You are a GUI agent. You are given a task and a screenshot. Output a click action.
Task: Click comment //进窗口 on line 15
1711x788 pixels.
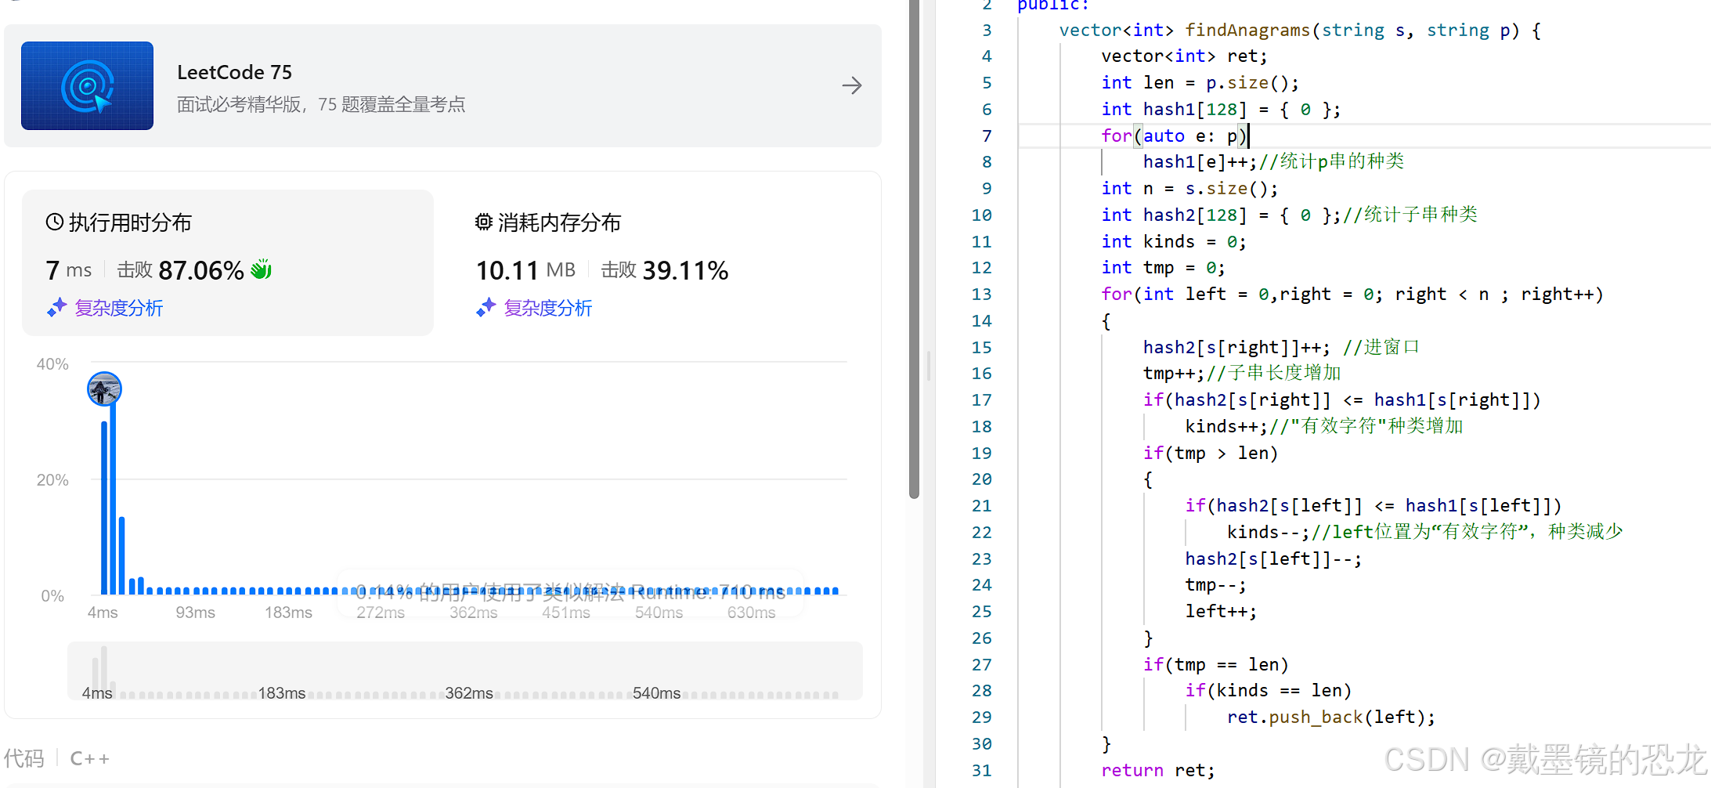[x=1381, y=347]
